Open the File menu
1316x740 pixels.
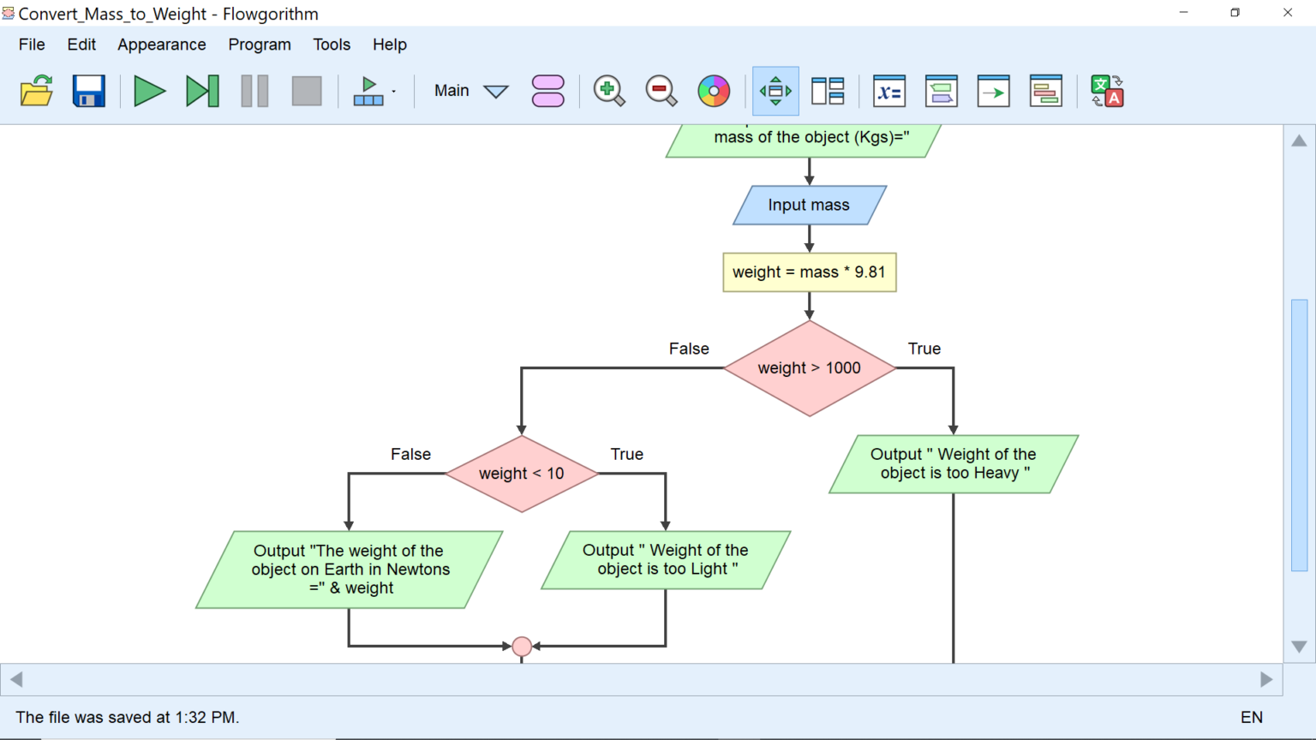[32, 45]
